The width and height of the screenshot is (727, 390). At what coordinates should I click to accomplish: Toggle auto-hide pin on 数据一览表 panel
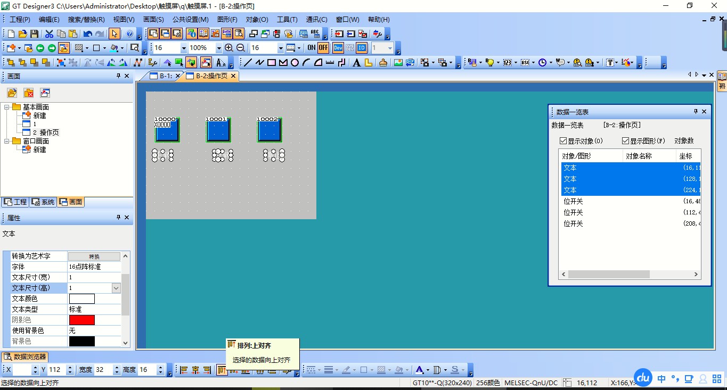click(x=696, y=112)
